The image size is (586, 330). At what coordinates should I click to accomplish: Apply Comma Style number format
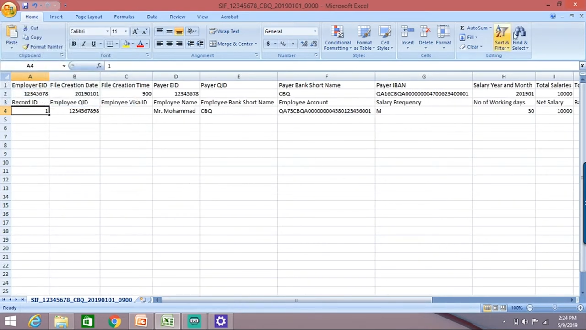point(293,44)
